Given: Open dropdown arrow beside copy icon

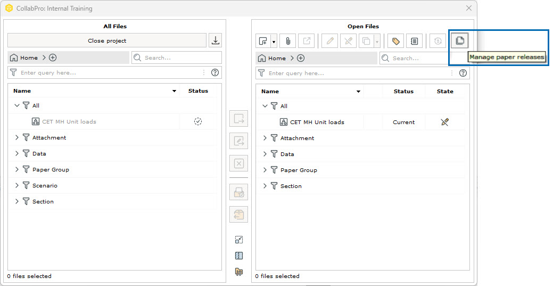Looking at the screenshot, I should coord(377,42).
